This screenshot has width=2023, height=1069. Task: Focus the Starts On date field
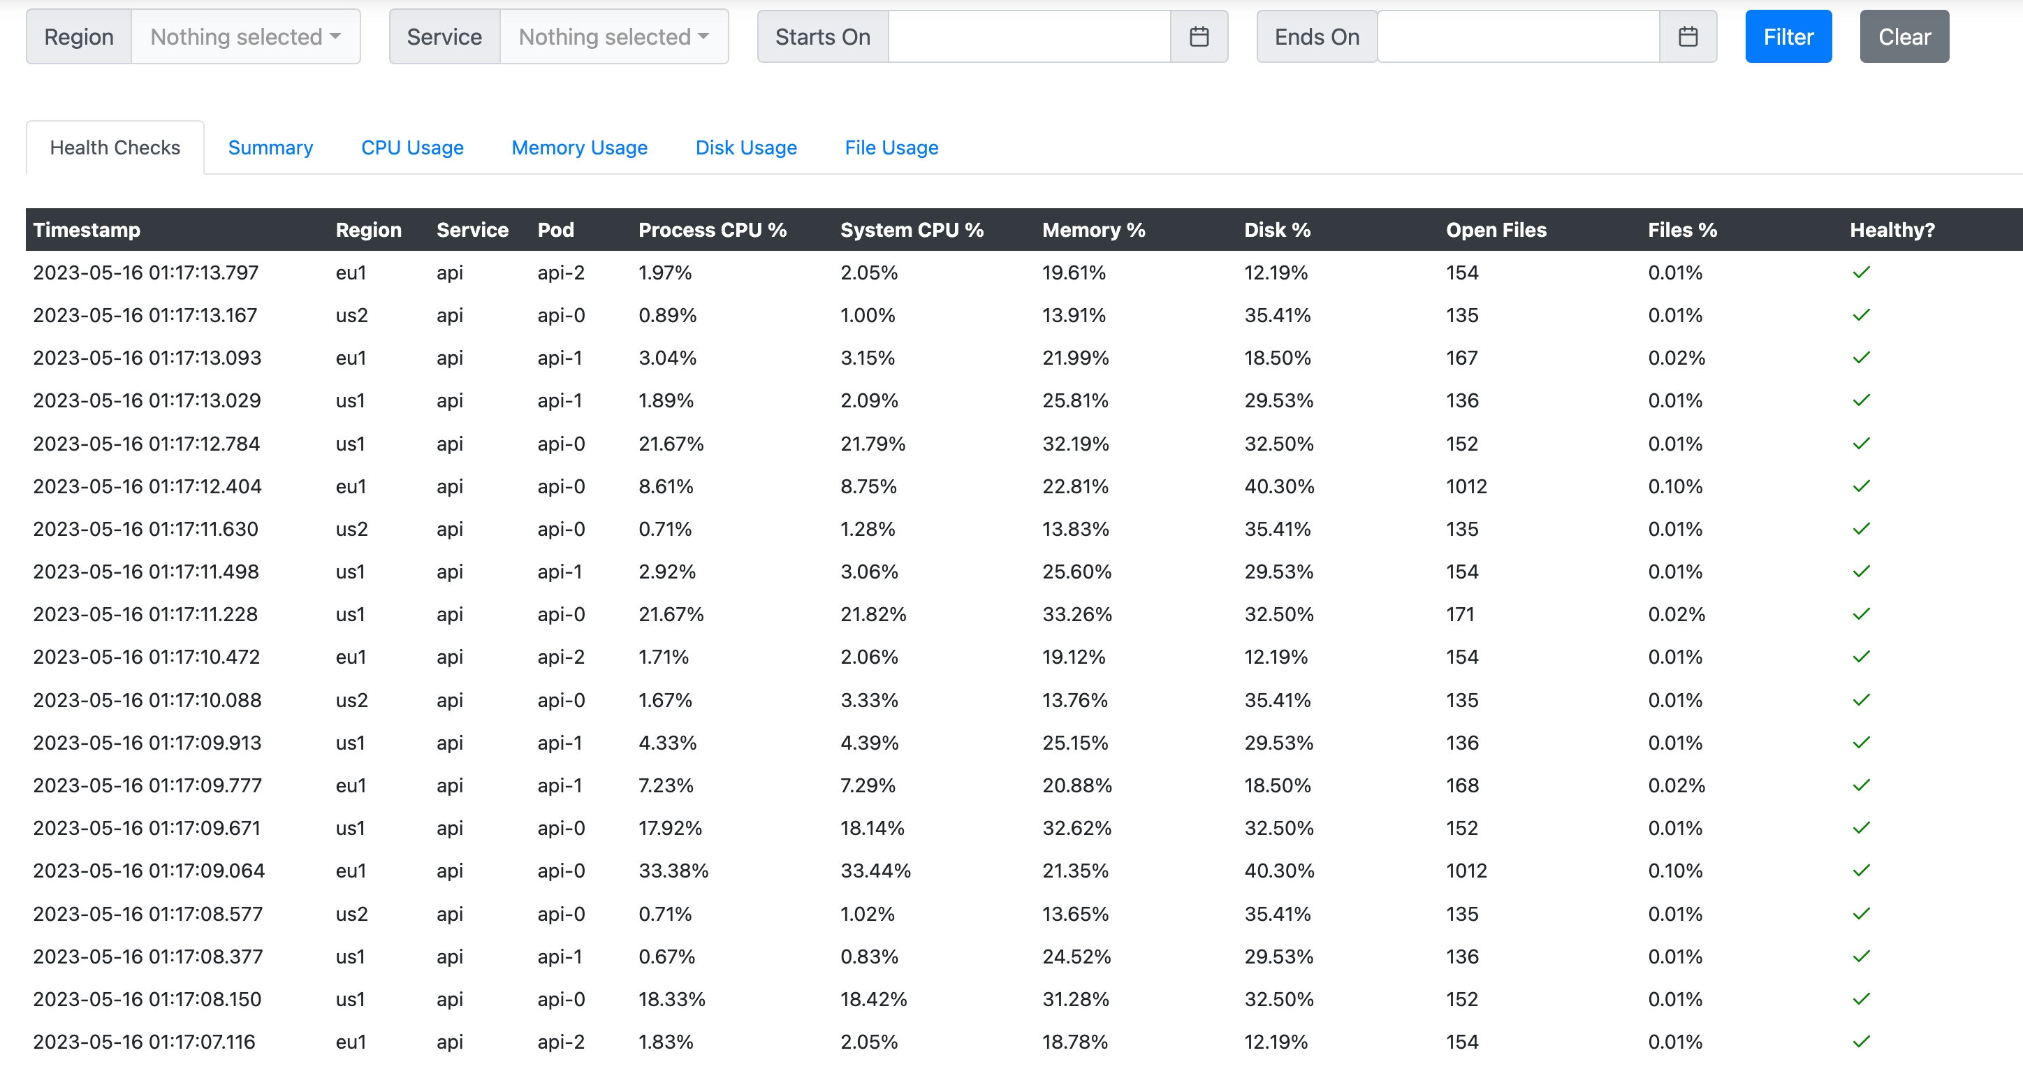coord(1028,36)
